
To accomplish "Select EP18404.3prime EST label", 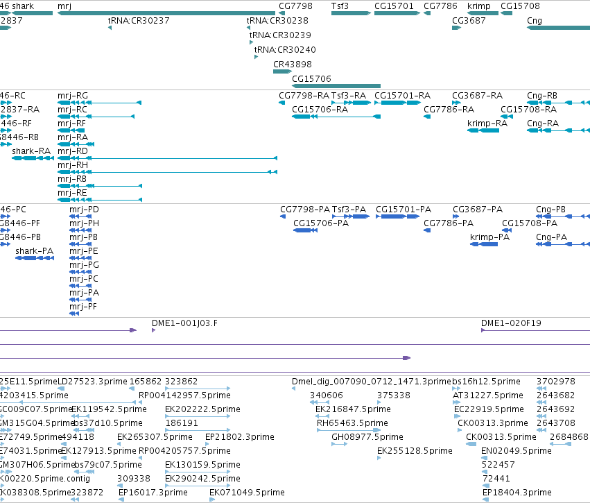I will coord(517,493).
